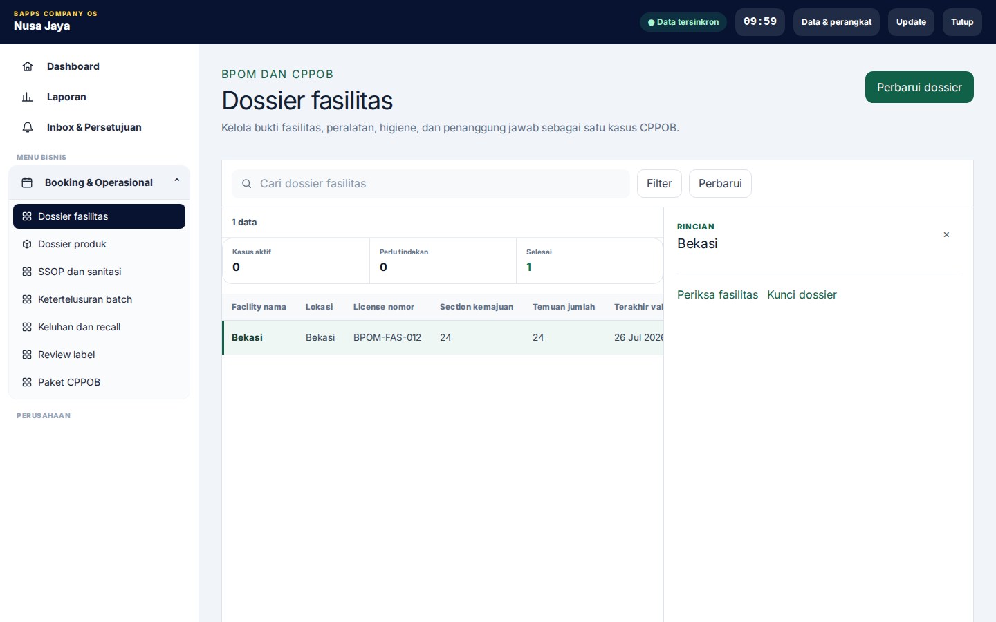This screenshot has width=996, height=622.
Task: Click the Tutup button in header
Action: click(962, 22)
